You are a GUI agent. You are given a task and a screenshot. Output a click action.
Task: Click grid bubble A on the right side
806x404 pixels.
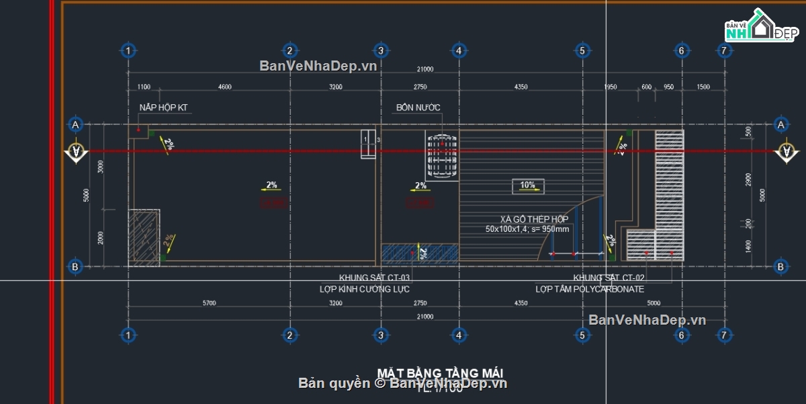click(780, 124)
